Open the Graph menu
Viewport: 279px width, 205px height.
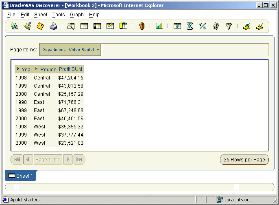pyautogui.click(x=77, y=15)
